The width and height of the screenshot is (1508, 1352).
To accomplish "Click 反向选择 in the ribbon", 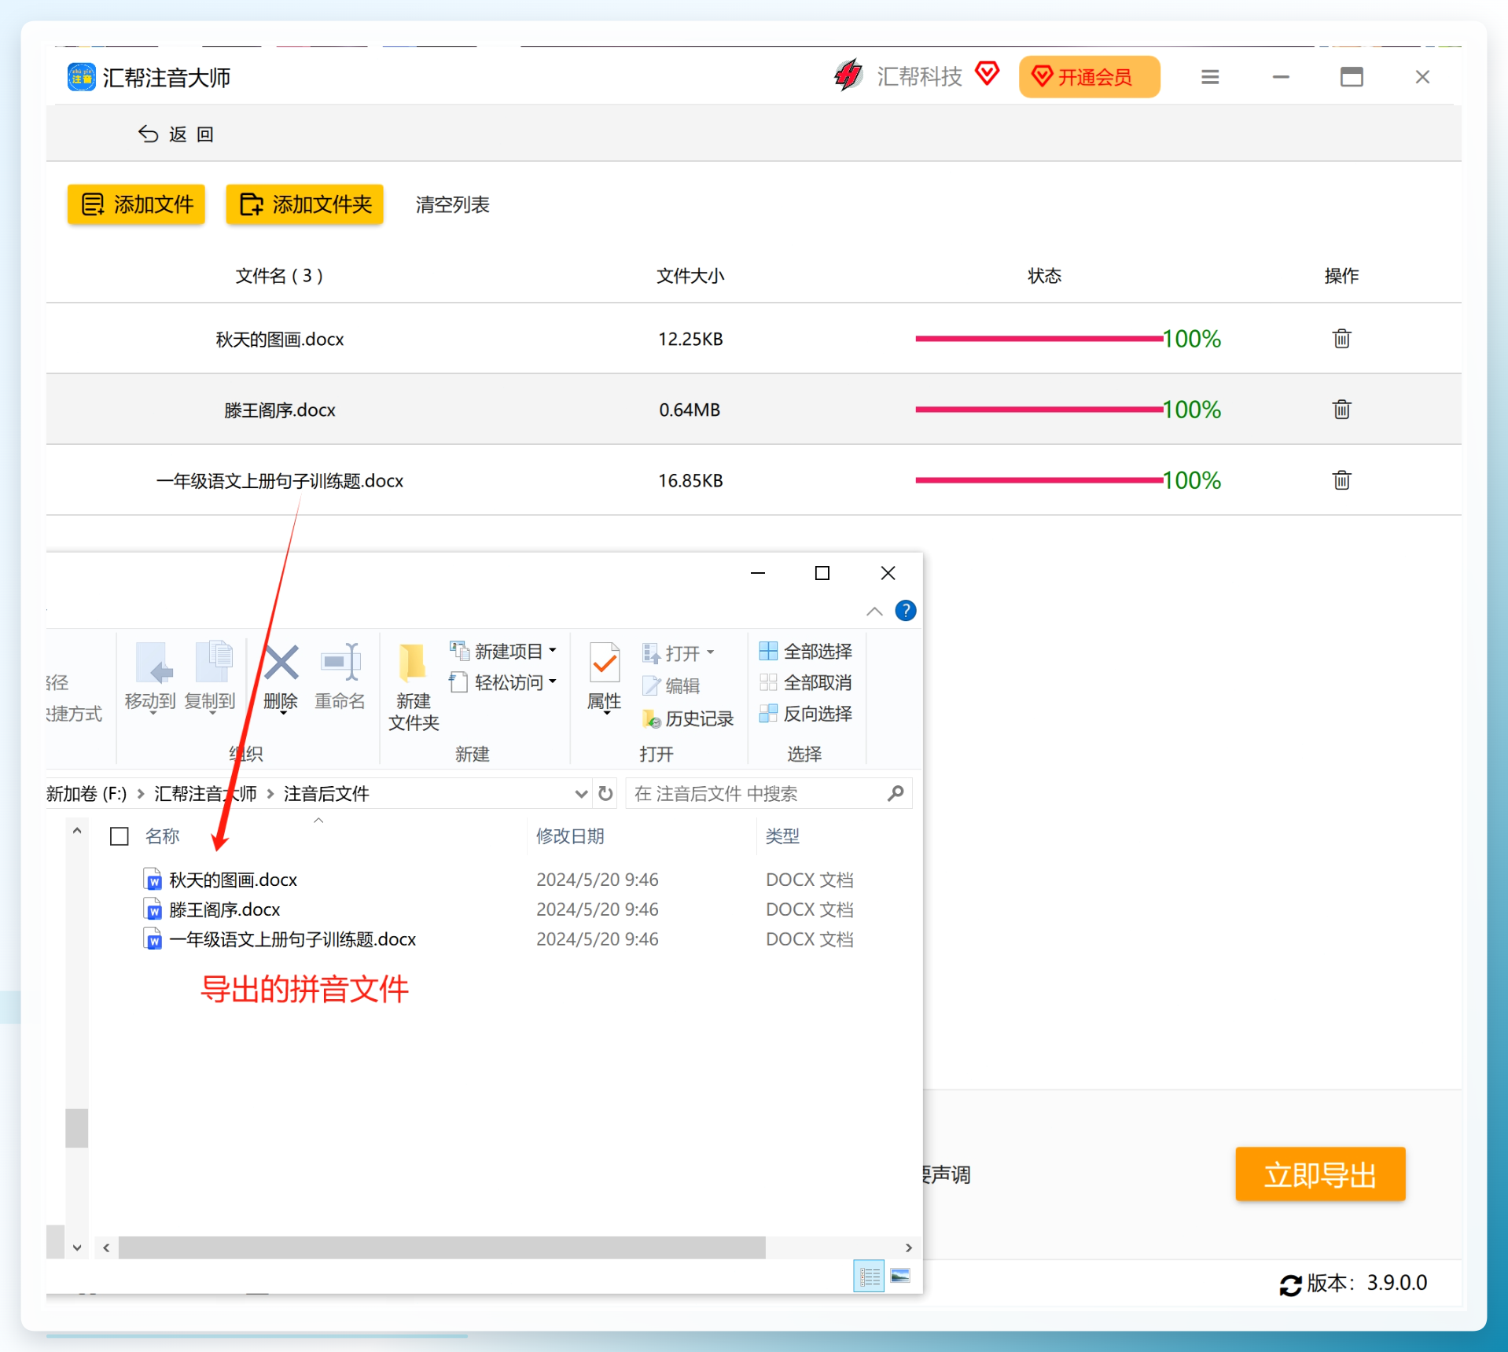I will tap(806, 714).
